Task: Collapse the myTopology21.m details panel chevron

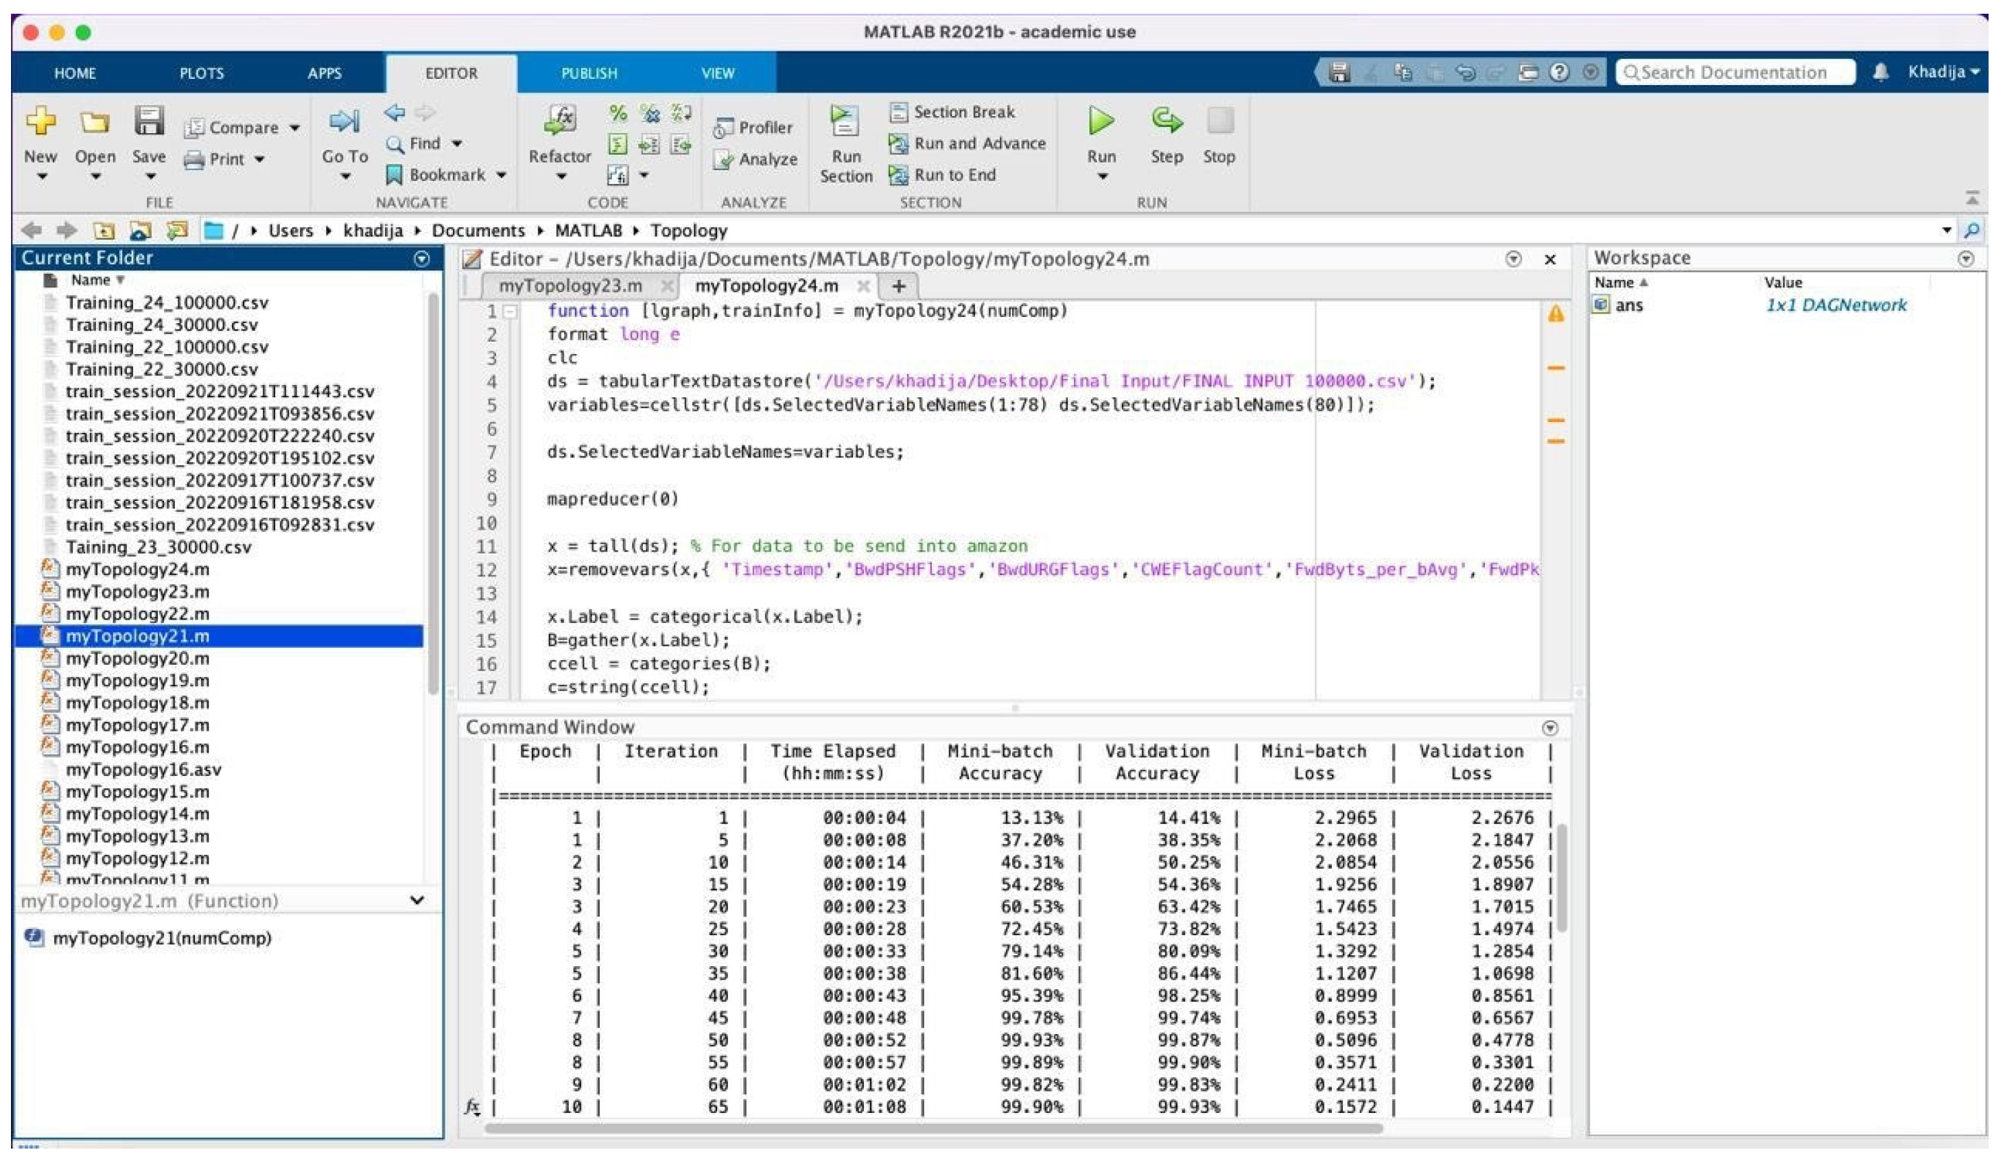Action: pos(417,900)
